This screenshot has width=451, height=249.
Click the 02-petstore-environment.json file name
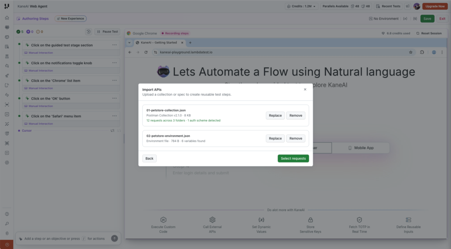168,136
